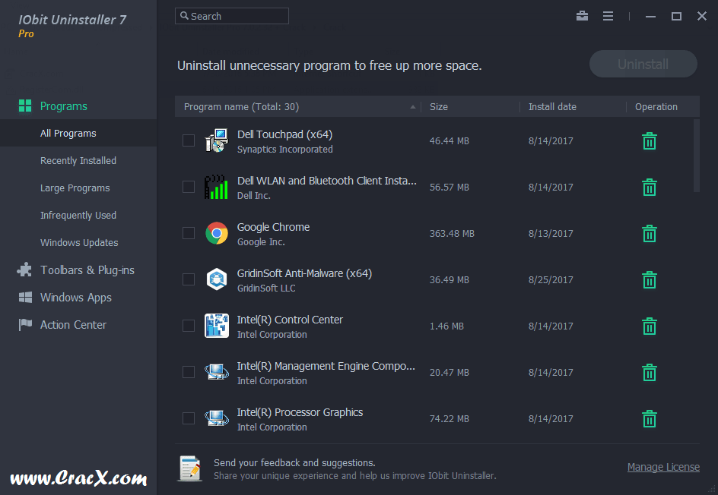
Task: Select the checkbox for Google Chrome
Action: point(188,233)
